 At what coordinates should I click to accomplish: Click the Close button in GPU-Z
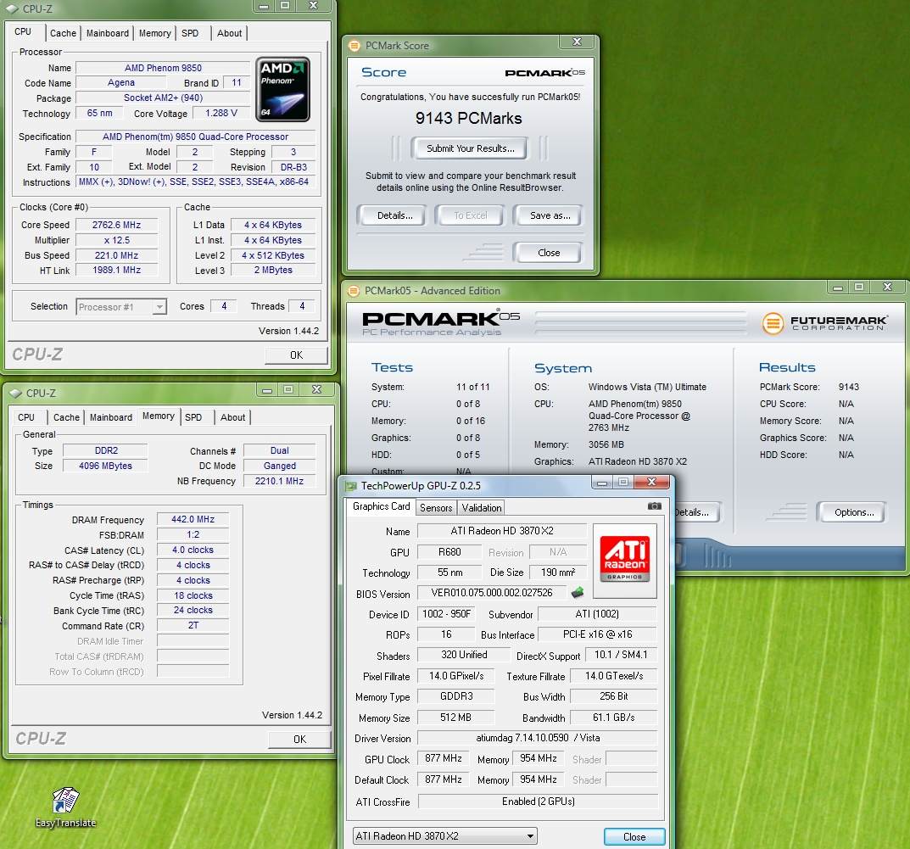pyautogui.click(x=634, y=837)
